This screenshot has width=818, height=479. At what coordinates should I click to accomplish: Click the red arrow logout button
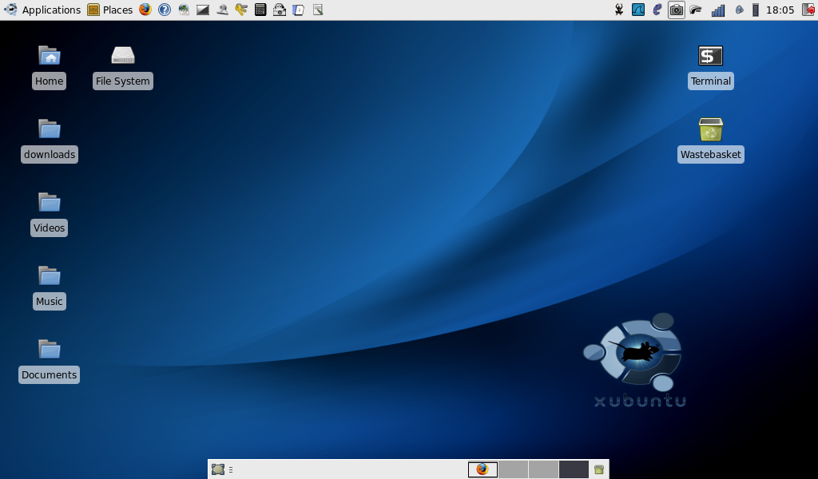tap(808, 10)
